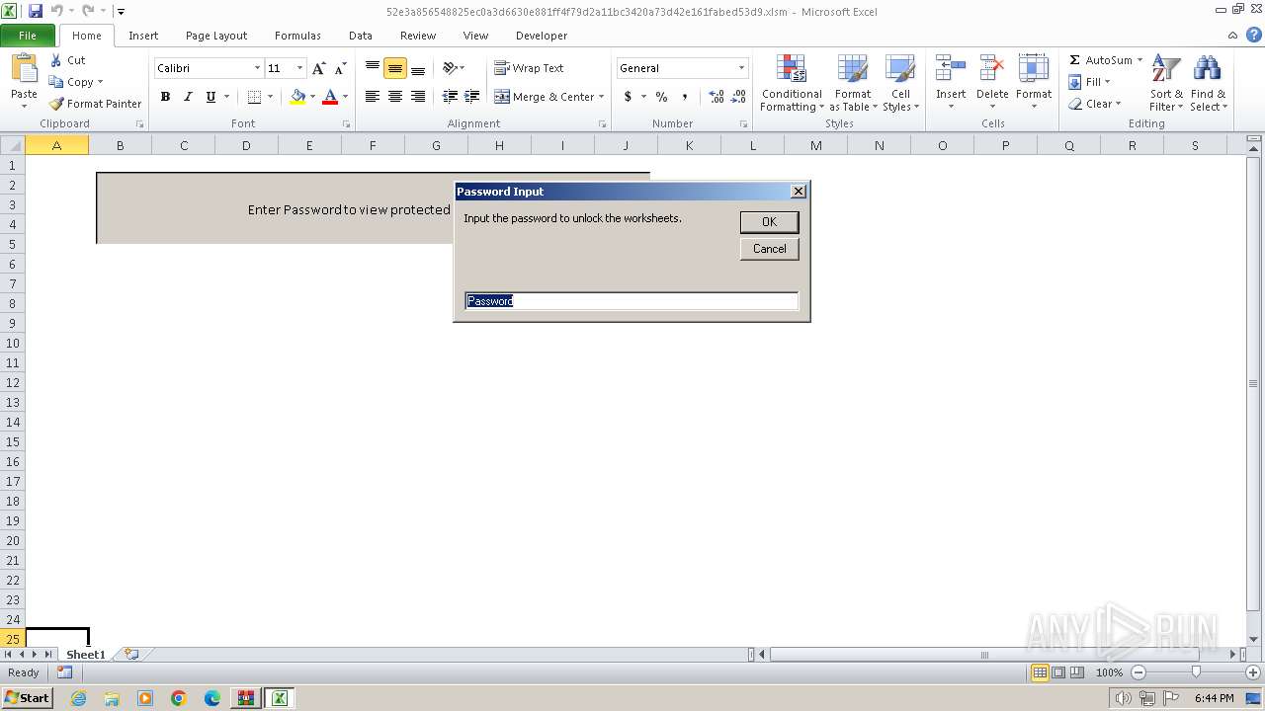Image resolution: width=1265 pixels, height=711 pixels.
Task: Expand the Font size dropdown
Action: pos(299,68)
